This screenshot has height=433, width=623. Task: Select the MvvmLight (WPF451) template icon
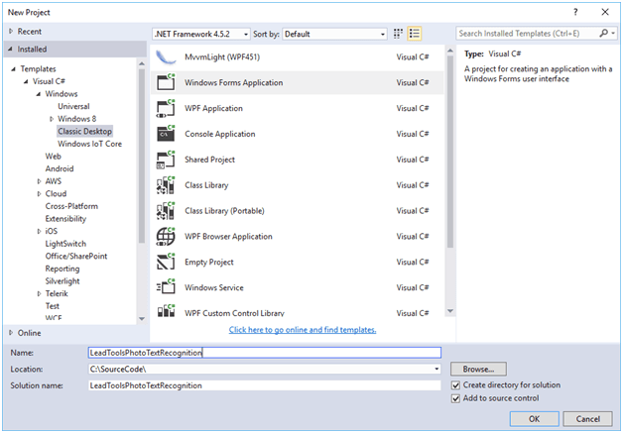click(166, 57)
